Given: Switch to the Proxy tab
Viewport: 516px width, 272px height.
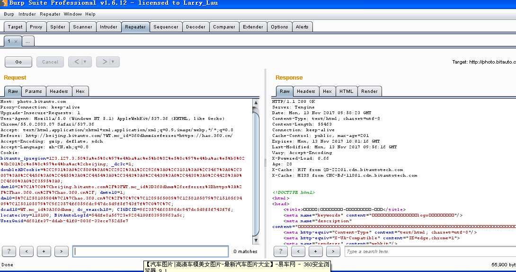Looking at the screenshot, I should tap(36, 27).
